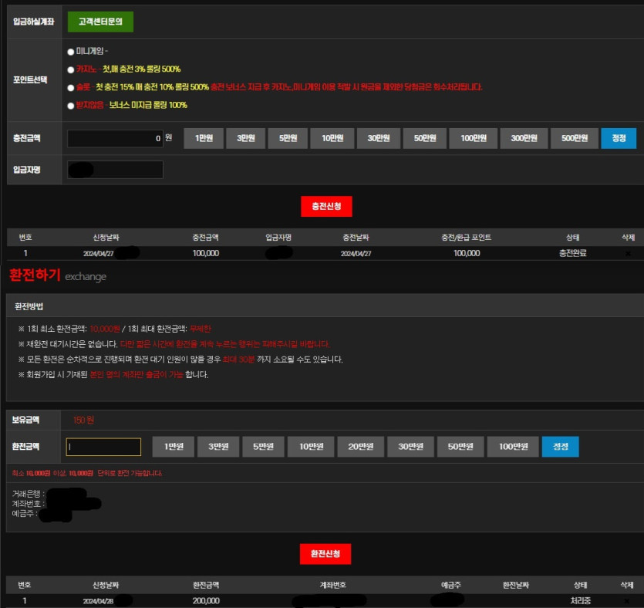
Task: Select the 미니게임 point option
Action: tap(71, 51)
